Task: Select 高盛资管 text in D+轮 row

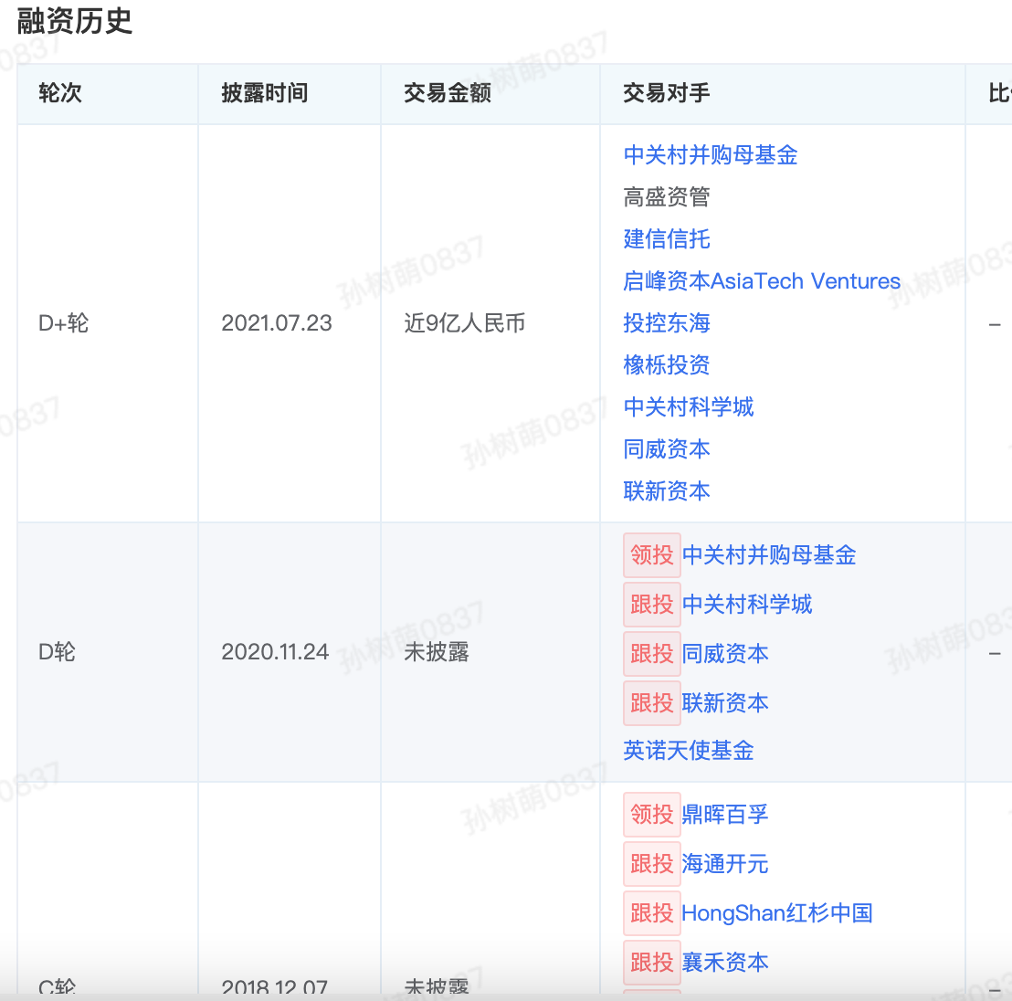Action: pos(666,197)
